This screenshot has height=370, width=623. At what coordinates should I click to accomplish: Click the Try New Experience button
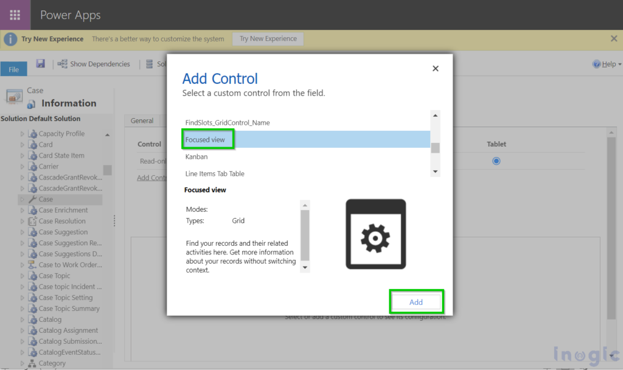(x=268, y=38)
